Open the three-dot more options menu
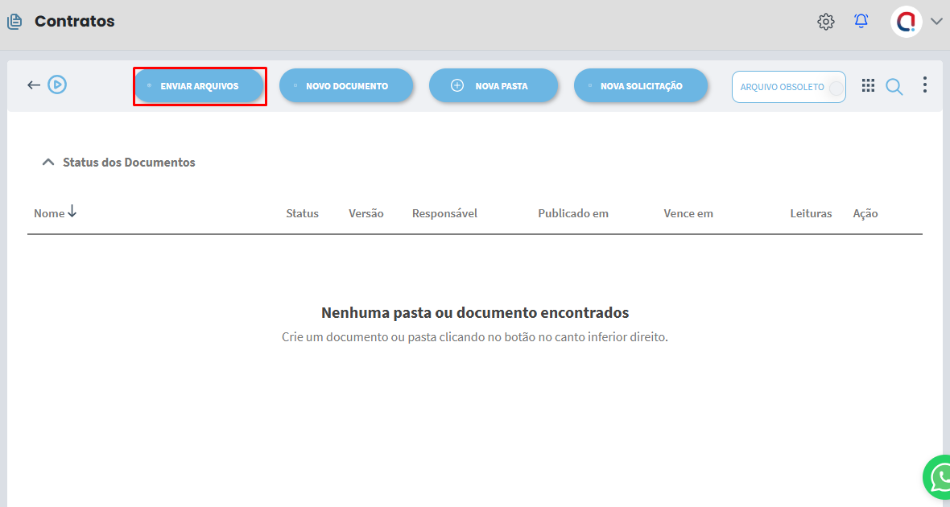The image size is (950, 507). point(925,84)
